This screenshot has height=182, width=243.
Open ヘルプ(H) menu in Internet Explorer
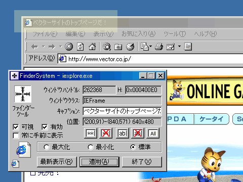coord(206,34)
